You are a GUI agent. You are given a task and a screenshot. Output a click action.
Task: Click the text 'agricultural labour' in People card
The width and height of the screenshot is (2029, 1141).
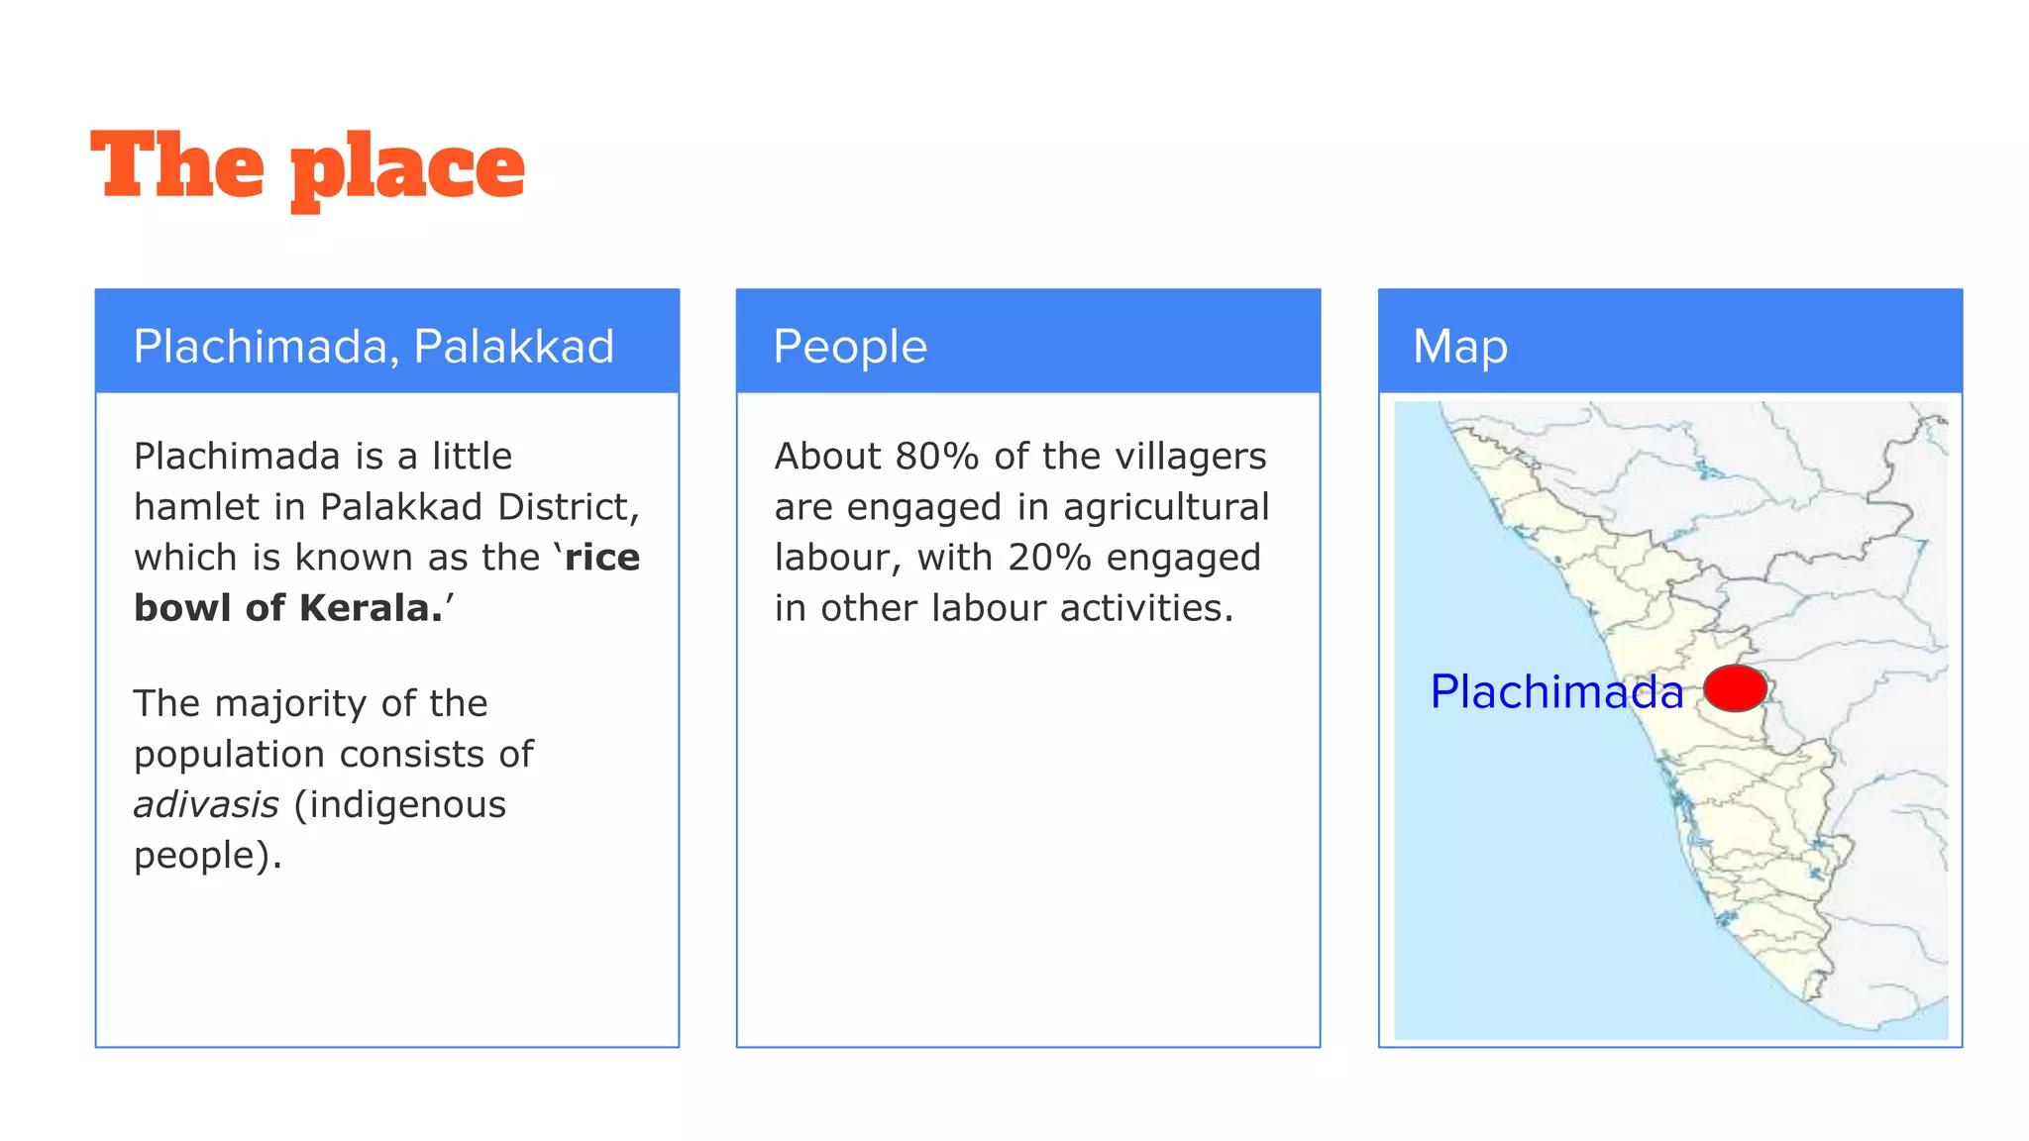(x=1021, y=532)
